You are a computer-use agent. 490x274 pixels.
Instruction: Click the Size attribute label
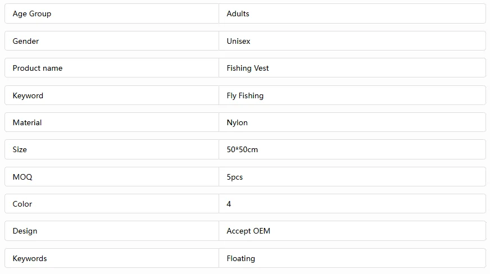20,149
